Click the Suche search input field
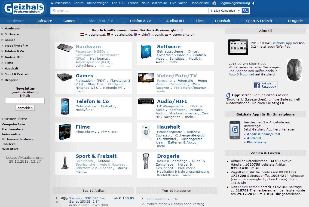The image size is (309, 207). pyautogui.click(x=130, y=11)
